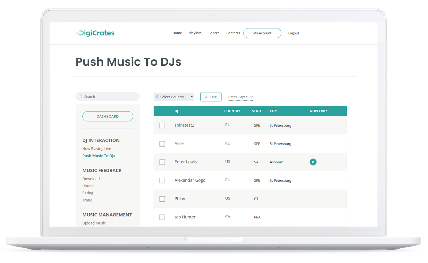The image size is (428, 263).
Task: Log out using the Logout link
Action: click(293, 33)
